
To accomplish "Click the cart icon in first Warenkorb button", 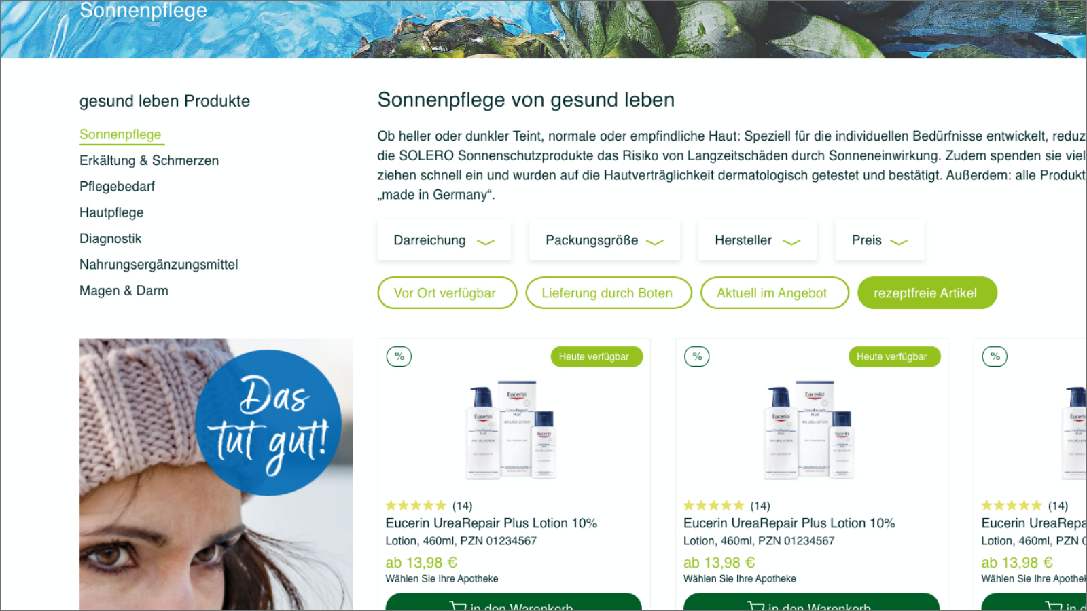I will click(457, 606).
